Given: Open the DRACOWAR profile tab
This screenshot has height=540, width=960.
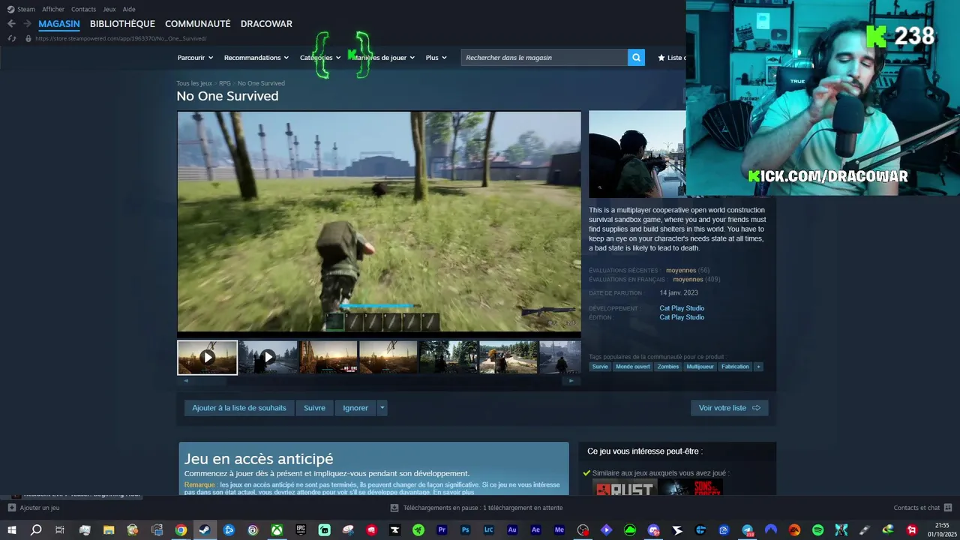Looking at the screenshot, I should coord(266,24).
